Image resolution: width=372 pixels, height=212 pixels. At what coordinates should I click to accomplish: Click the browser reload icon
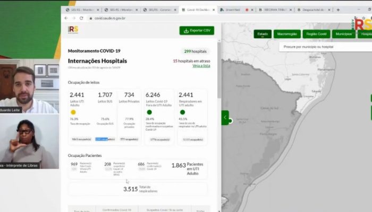coord(81,18)
